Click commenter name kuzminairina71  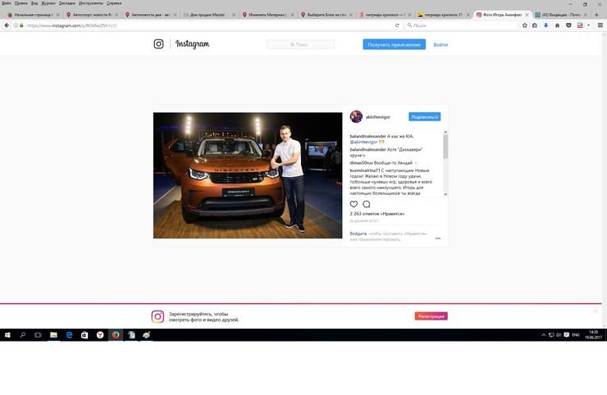click(x=365, y=170)
